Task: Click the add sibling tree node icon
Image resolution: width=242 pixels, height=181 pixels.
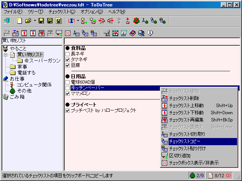Action: (x=84, y=21)
